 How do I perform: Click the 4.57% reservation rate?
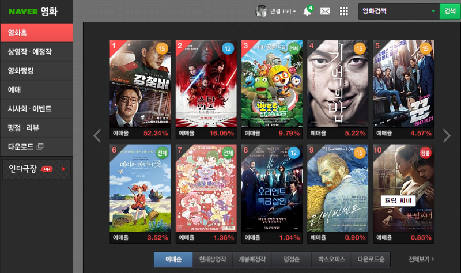pos(421,133)
